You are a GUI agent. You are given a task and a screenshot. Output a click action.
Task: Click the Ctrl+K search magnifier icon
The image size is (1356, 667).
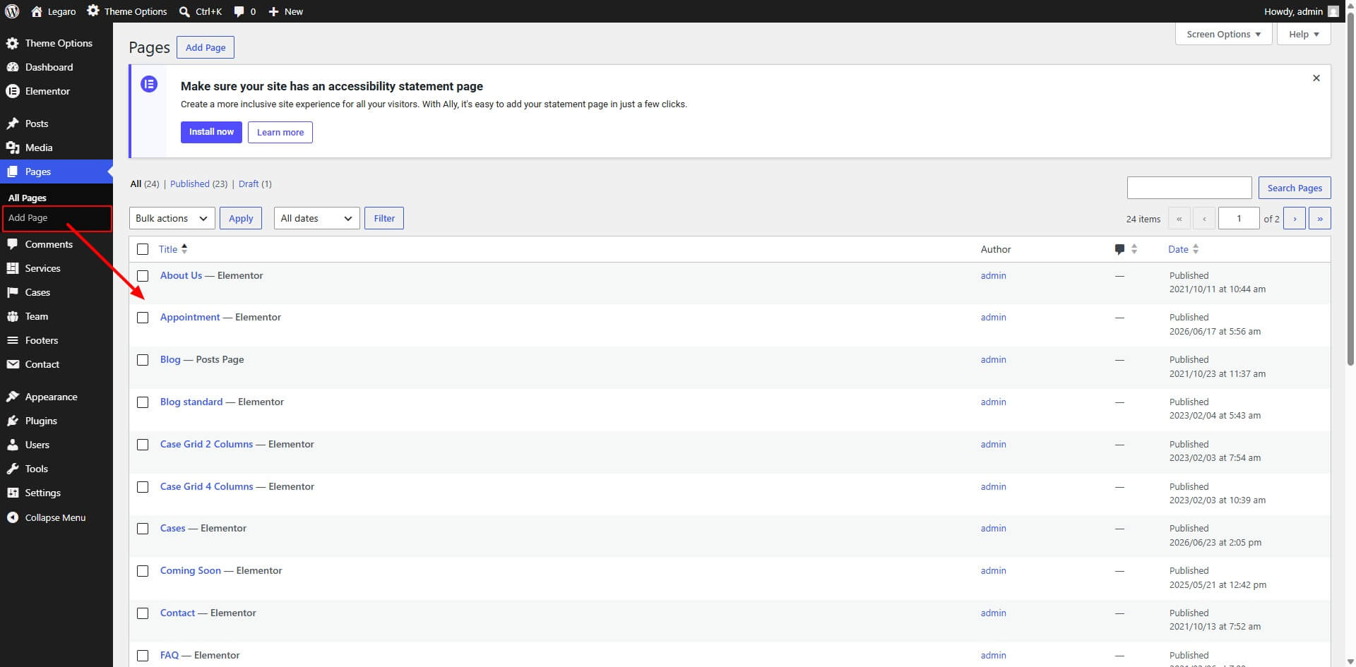(x=184, y=11)
